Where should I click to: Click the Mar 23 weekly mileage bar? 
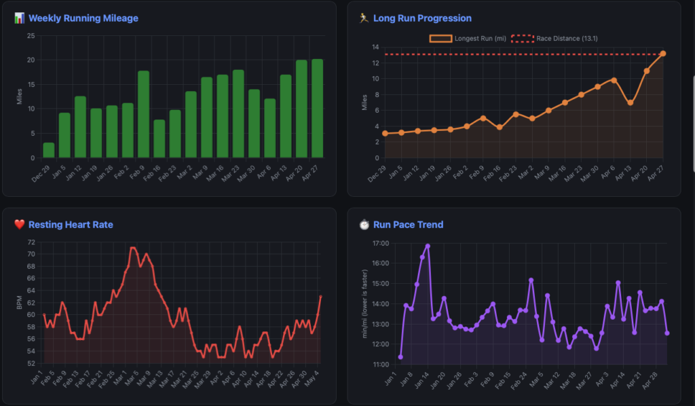click(238, 114)
